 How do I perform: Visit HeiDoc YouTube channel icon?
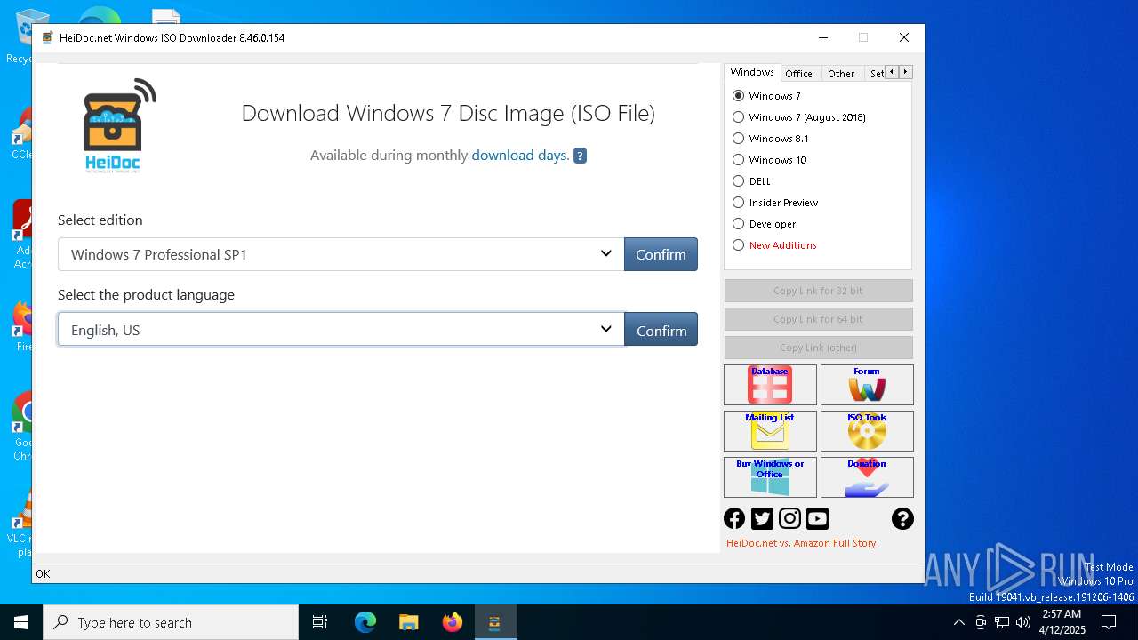click(817, 518)
